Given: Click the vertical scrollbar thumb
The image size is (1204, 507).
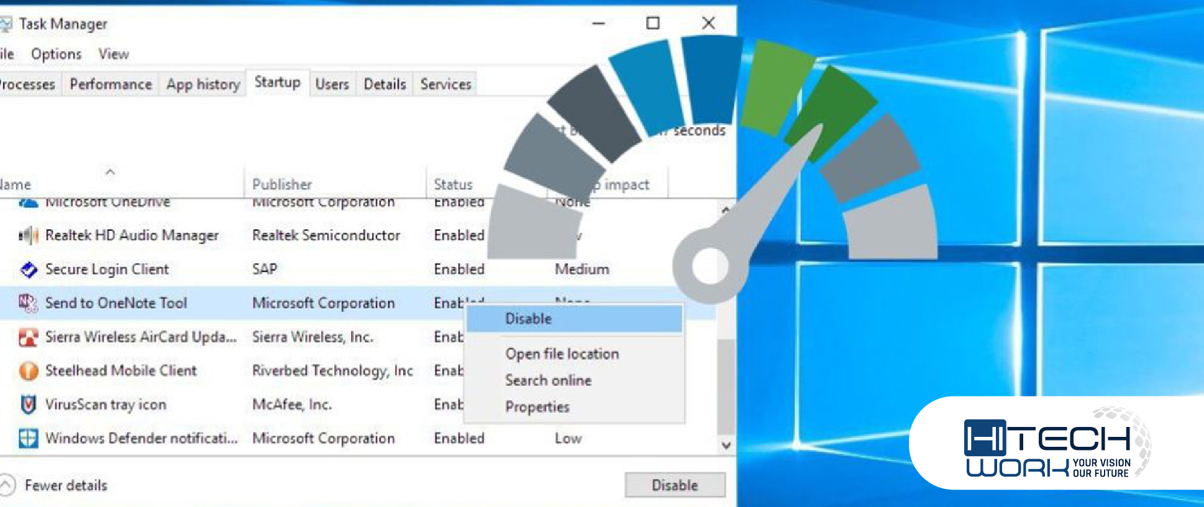Looking at the screenshot, I should [726, 386].
